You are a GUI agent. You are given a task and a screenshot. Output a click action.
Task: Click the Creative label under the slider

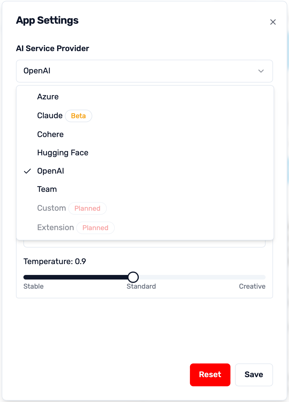click(x=252, y=286)
